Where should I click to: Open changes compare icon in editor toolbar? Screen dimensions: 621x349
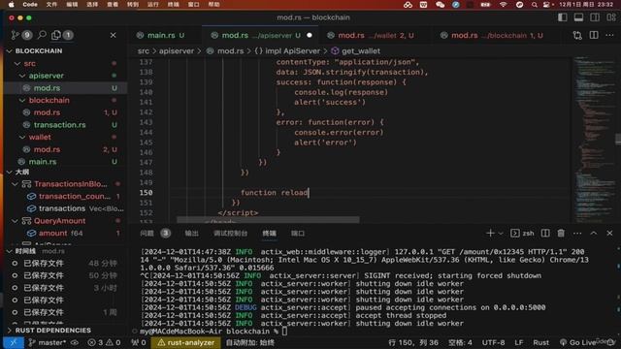(577, 35)
